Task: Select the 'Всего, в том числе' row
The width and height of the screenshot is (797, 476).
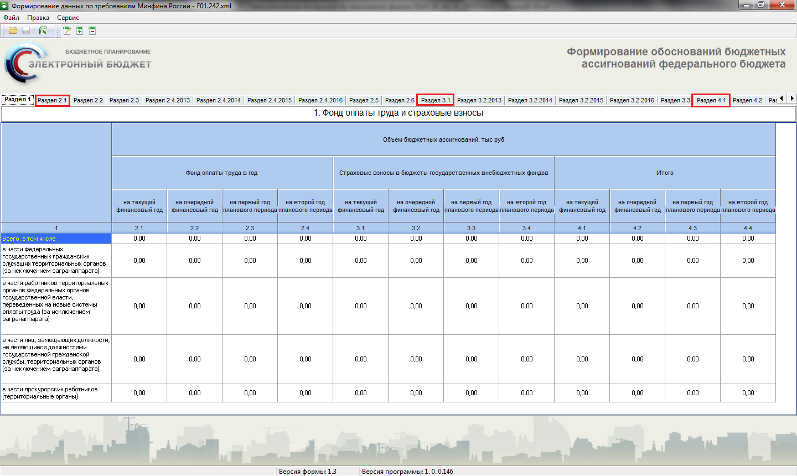Action: (56, 239)
